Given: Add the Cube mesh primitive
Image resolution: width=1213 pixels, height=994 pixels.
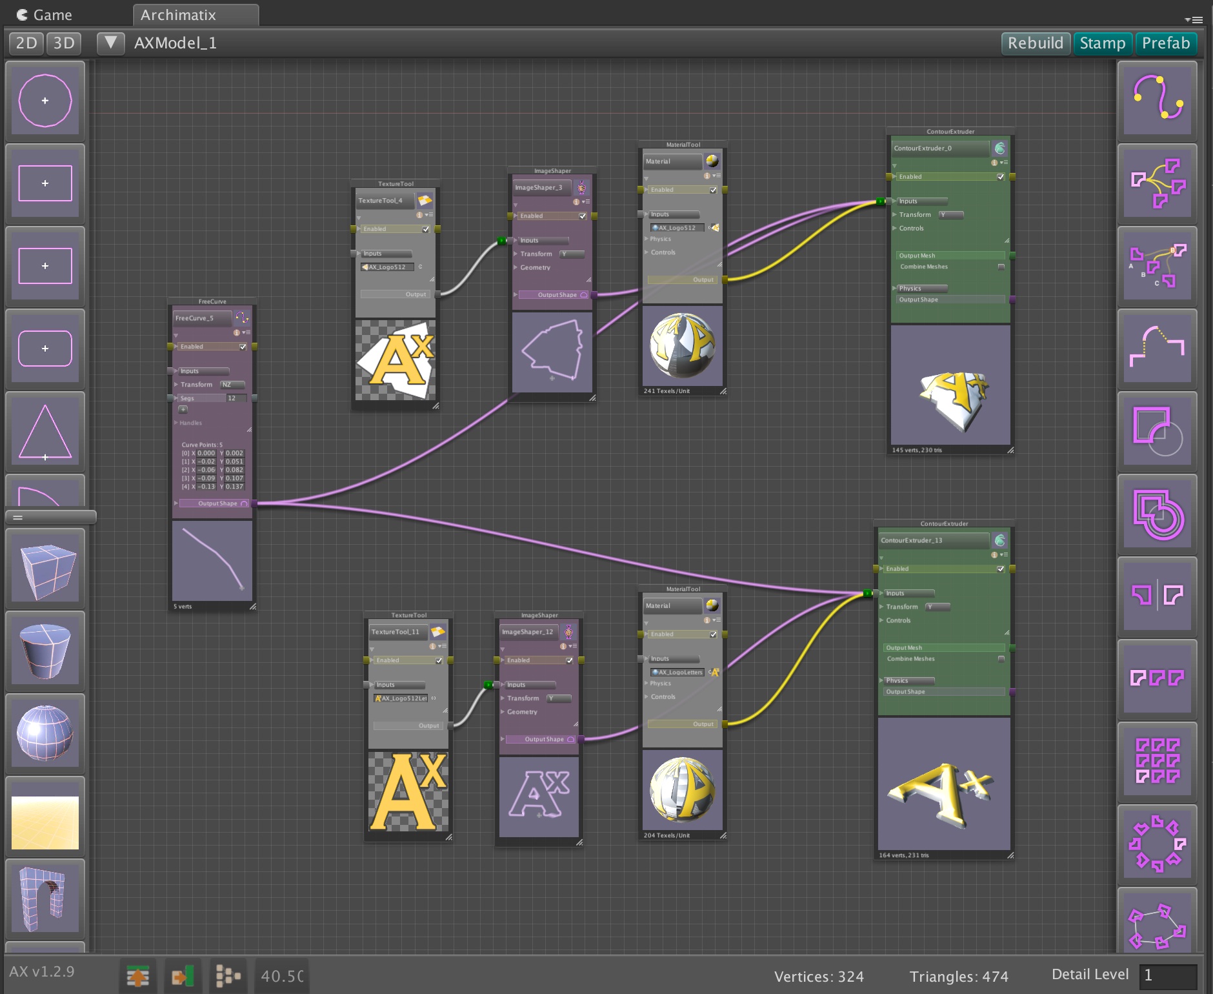Looking at the screenshot, I should [45, 569].
